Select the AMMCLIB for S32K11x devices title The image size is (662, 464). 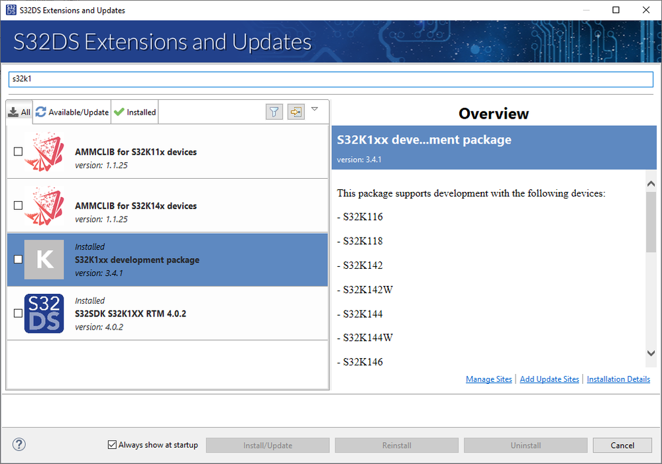click(136, 152)
